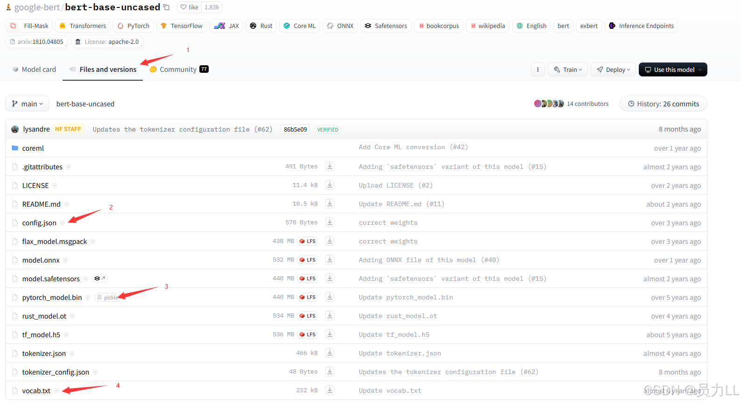Open arxiv:1810.04805 paper tag

(x=36, y=42)
